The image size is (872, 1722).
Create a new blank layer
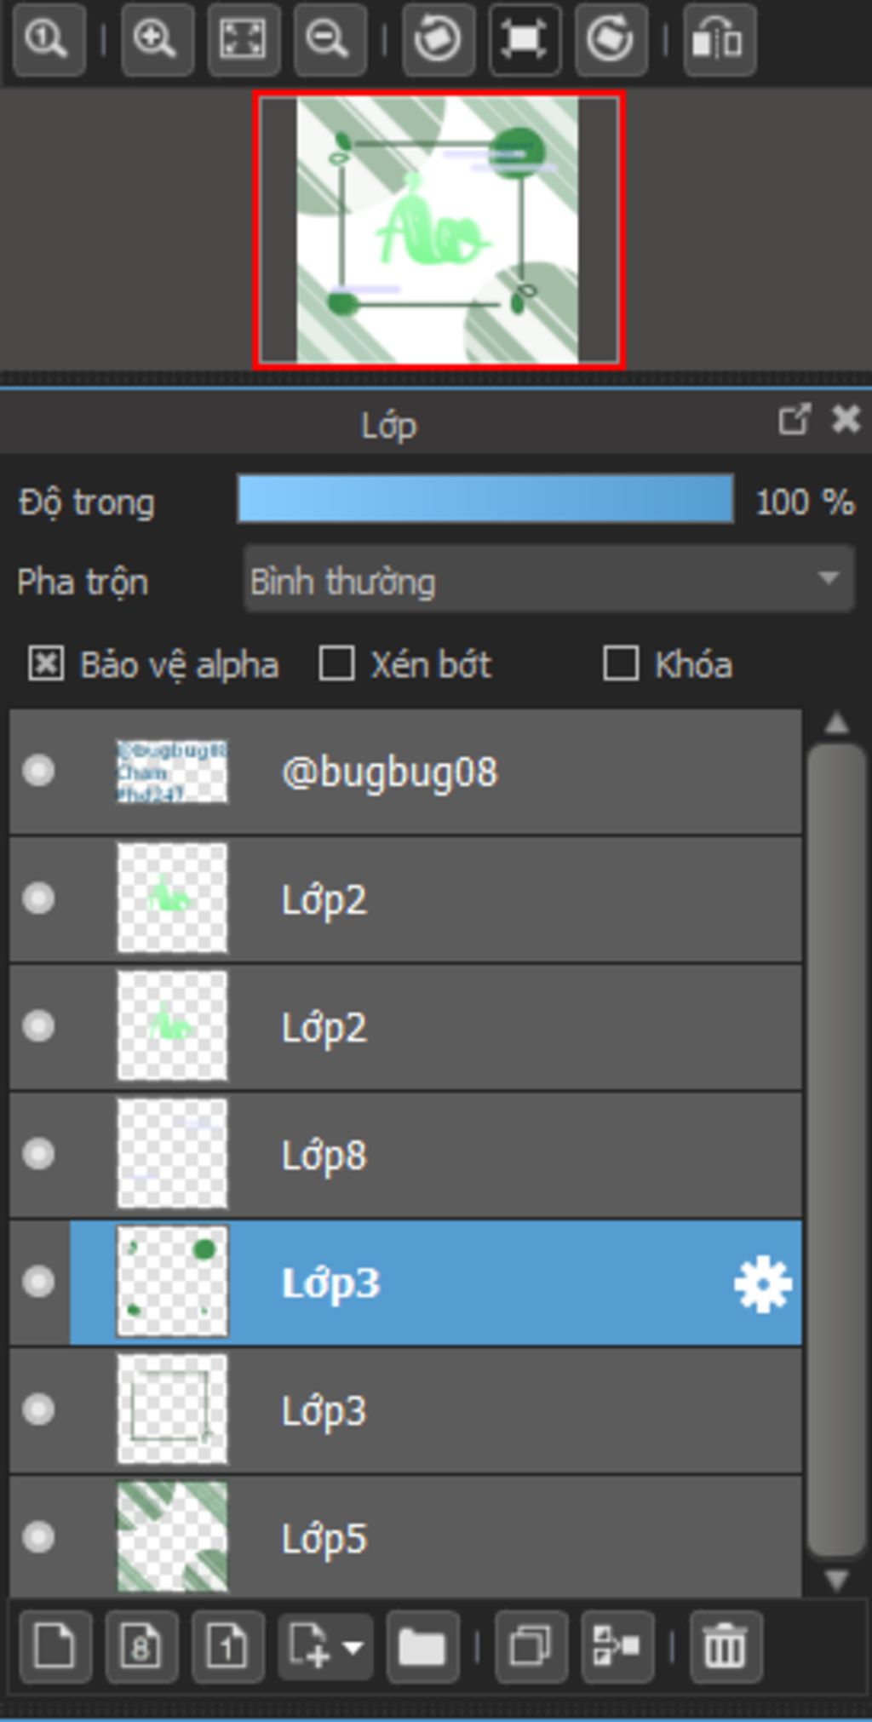point(55,1646)
